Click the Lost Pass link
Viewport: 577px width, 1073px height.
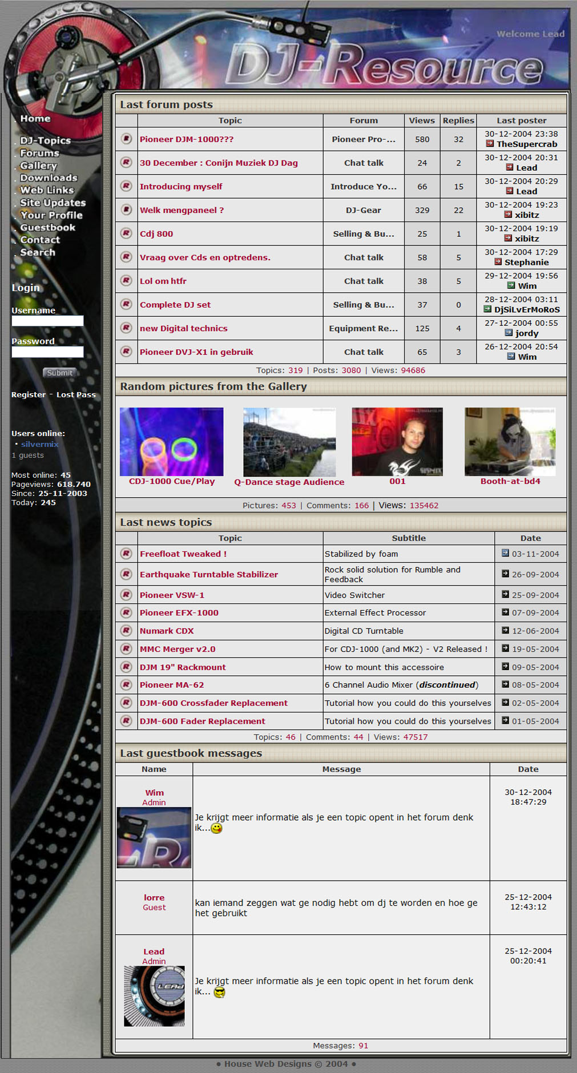click(76, 394)
